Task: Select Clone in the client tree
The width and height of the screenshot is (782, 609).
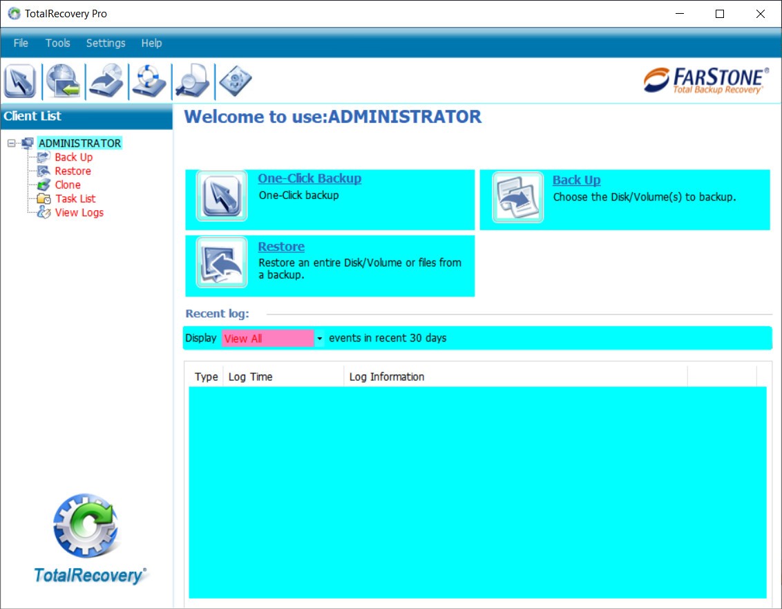Action: (68, 185)
